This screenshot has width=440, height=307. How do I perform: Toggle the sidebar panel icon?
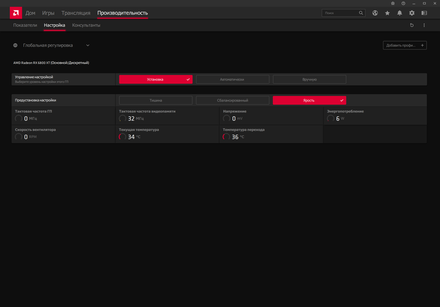[424, 13]
